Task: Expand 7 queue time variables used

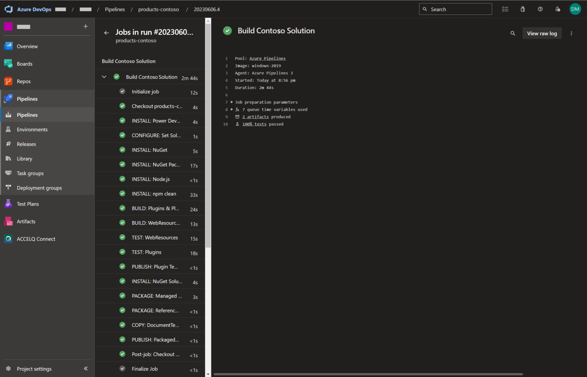Action: (x=232, y=109)
